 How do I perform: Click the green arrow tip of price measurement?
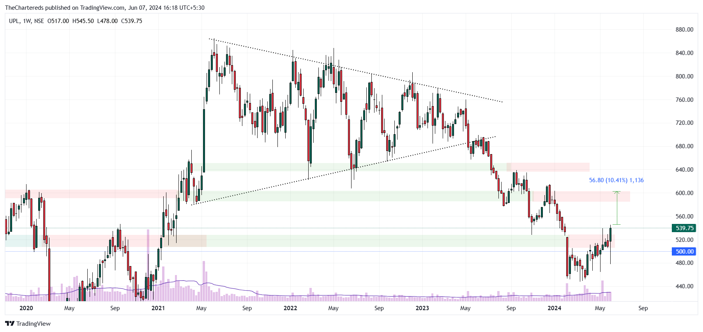[616, 192]
